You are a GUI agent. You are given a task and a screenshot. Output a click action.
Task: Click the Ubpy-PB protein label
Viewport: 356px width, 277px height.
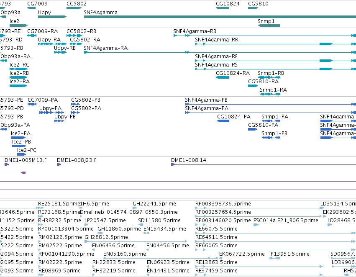pos(65,117)
